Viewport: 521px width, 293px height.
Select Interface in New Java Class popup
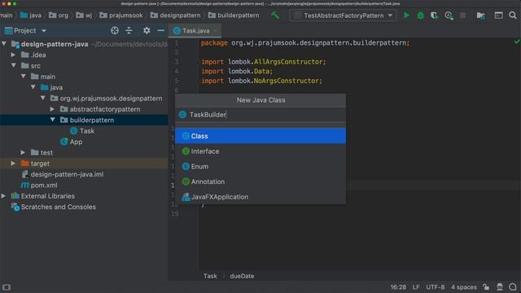point(260,151)
